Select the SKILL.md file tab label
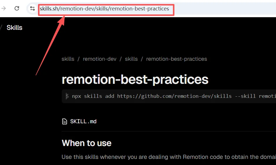 click(83, 121)
